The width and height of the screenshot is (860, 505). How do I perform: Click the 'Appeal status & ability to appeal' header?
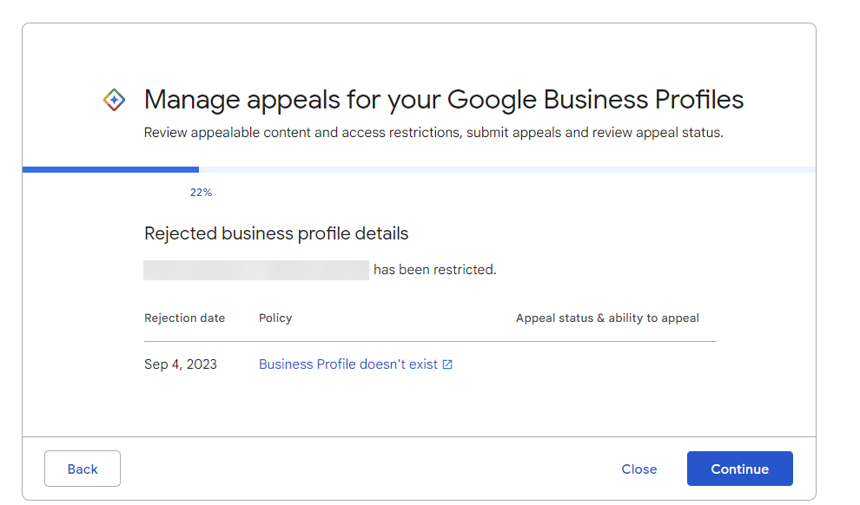(607, 318)
